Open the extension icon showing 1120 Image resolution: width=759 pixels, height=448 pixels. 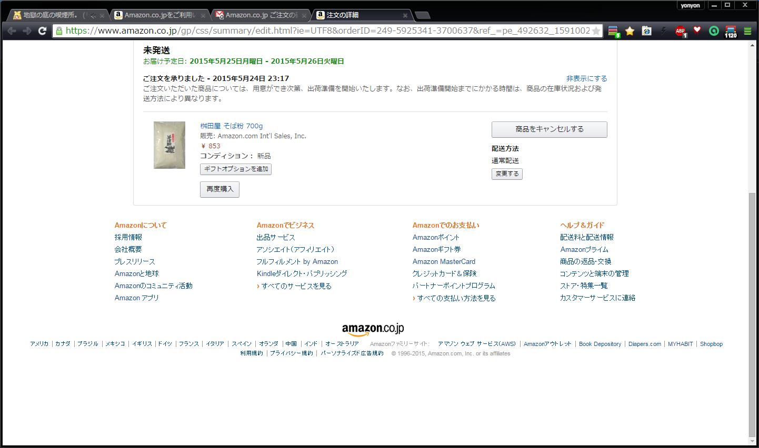point(731,32)
